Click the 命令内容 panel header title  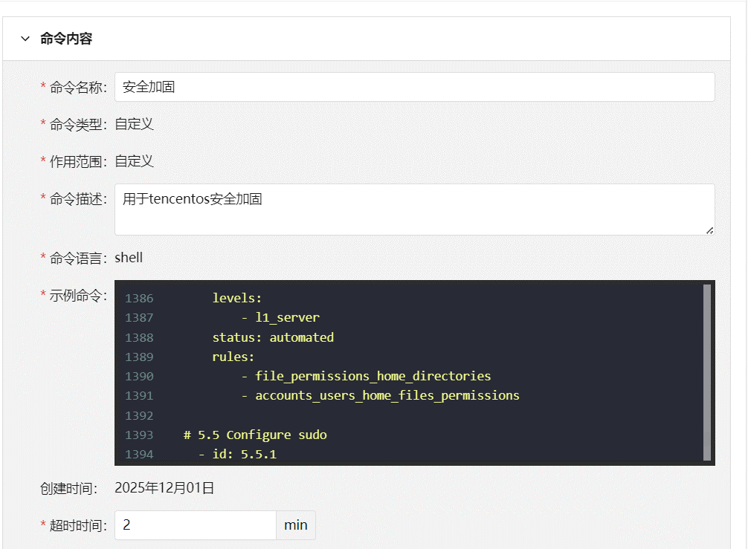point(66,39)
